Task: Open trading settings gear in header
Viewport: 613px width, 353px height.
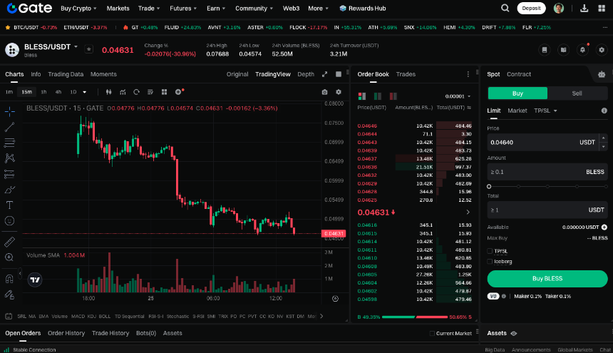Action: [602, 50]
